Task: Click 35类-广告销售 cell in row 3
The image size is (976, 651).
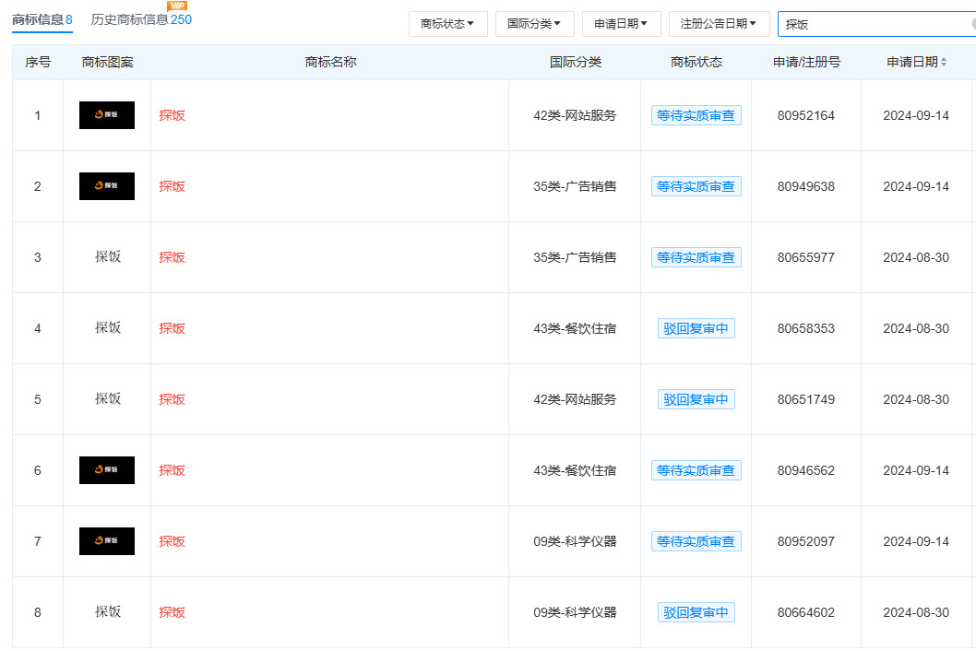Action: (x=575, y=257)
